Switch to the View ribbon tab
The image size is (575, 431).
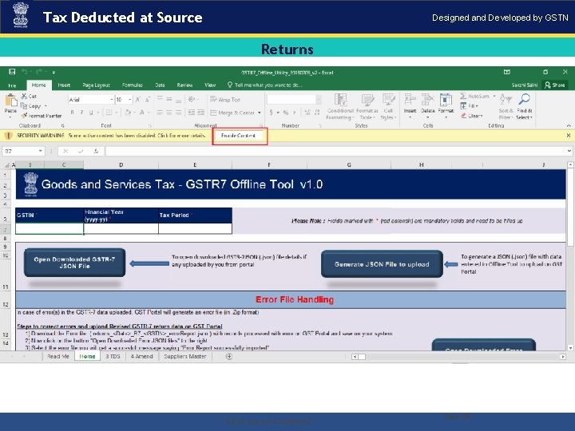[x=210, y=85]
